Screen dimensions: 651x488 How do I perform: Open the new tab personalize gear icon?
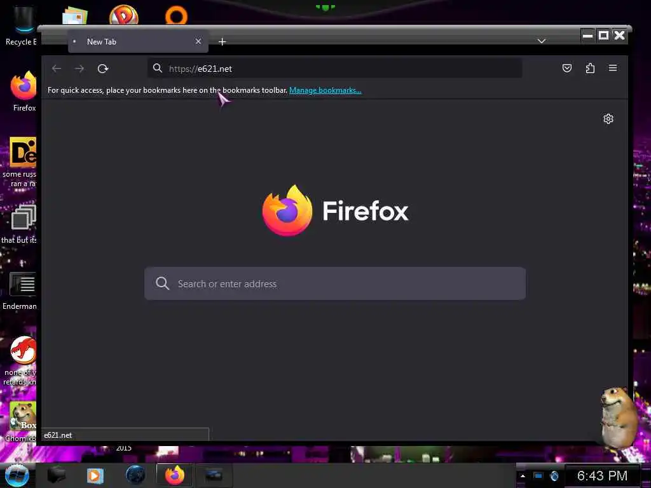pos(608,119)
